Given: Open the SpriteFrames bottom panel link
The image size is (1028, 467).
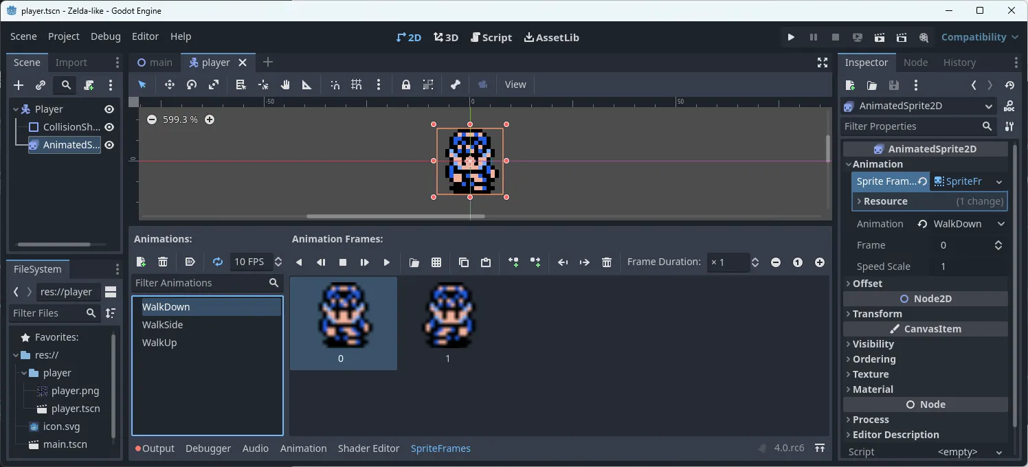Looking at the screenshot, I should [440, 448].
